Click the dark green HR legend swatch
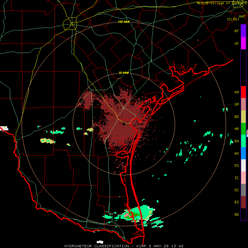The image size is (248, 248). tap(243, 129)
